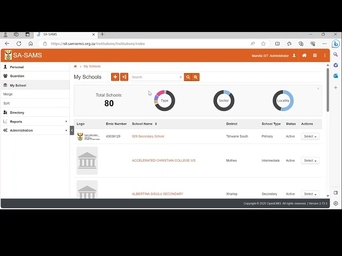The width and height of the screenshot is (342, 256).
Task: Open 929 Secondary School link
Action: 148,137
